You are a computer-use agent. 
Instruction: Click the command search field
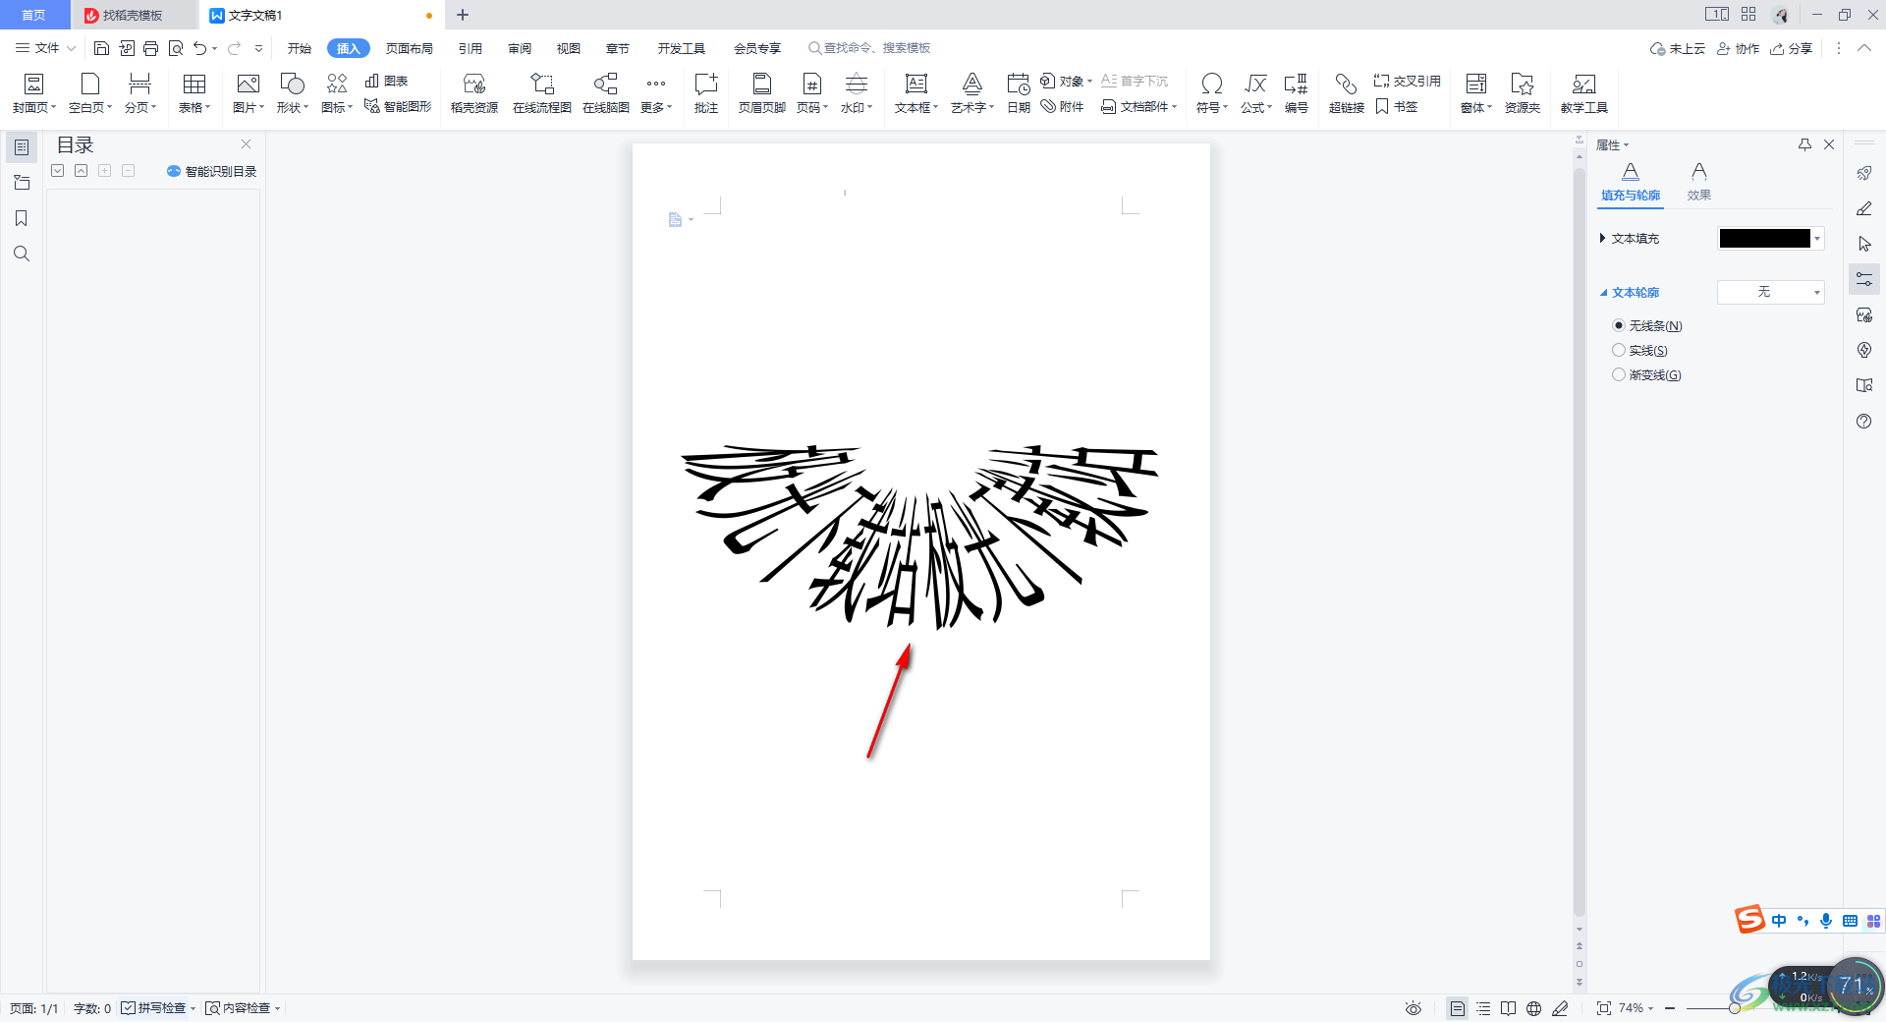(x=869, y=48)
